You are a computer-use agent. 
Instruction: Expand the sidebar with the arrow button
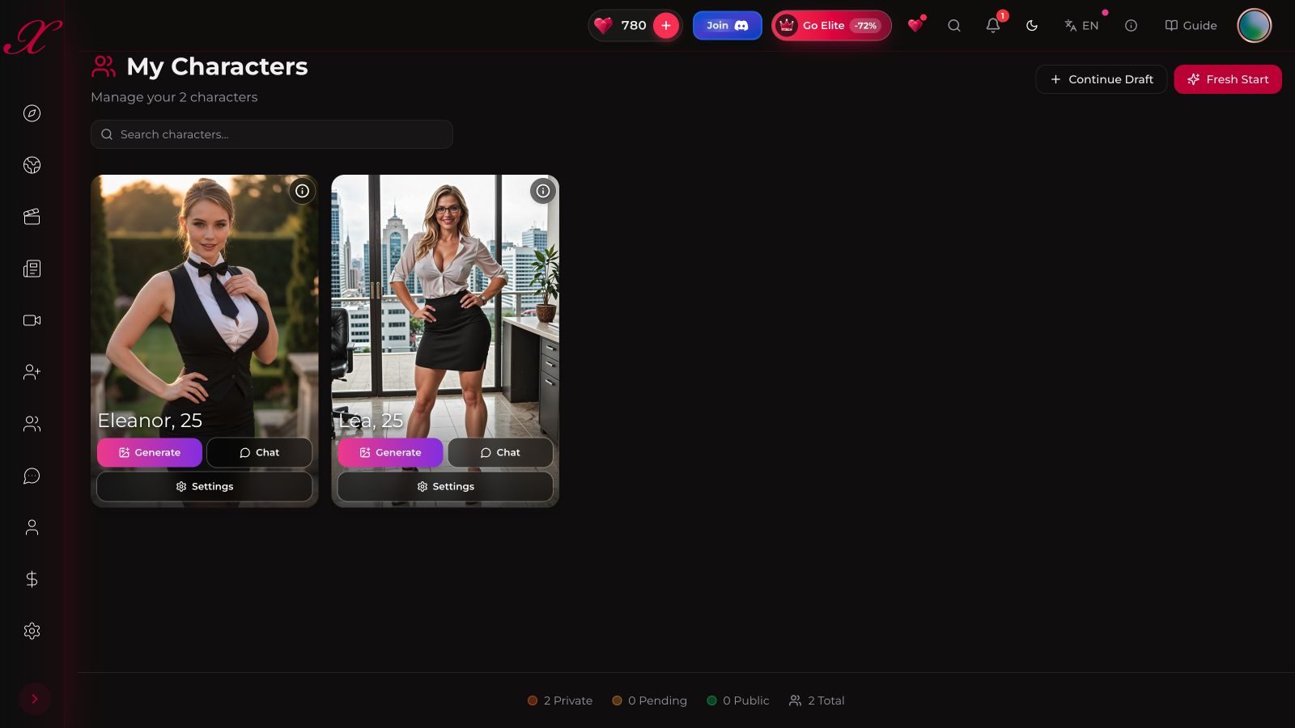[34, 699]
